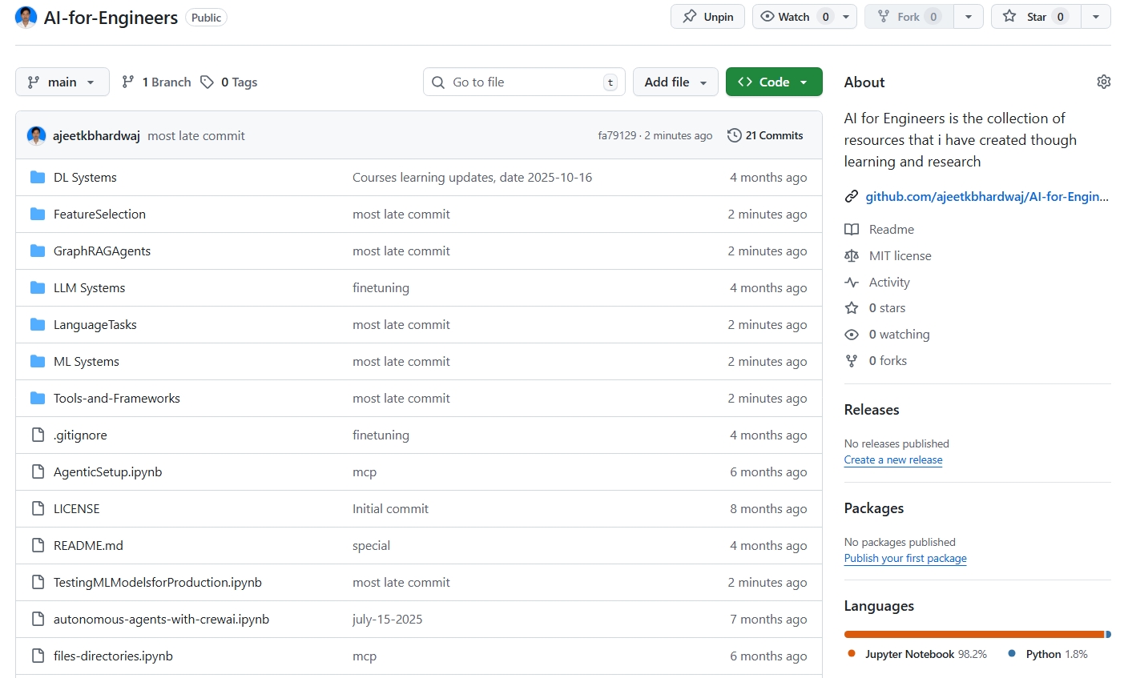Click the MIT license scale icon
This screenshot has width=1124, height=678.
pyautogui.click(x=852, y=255)
